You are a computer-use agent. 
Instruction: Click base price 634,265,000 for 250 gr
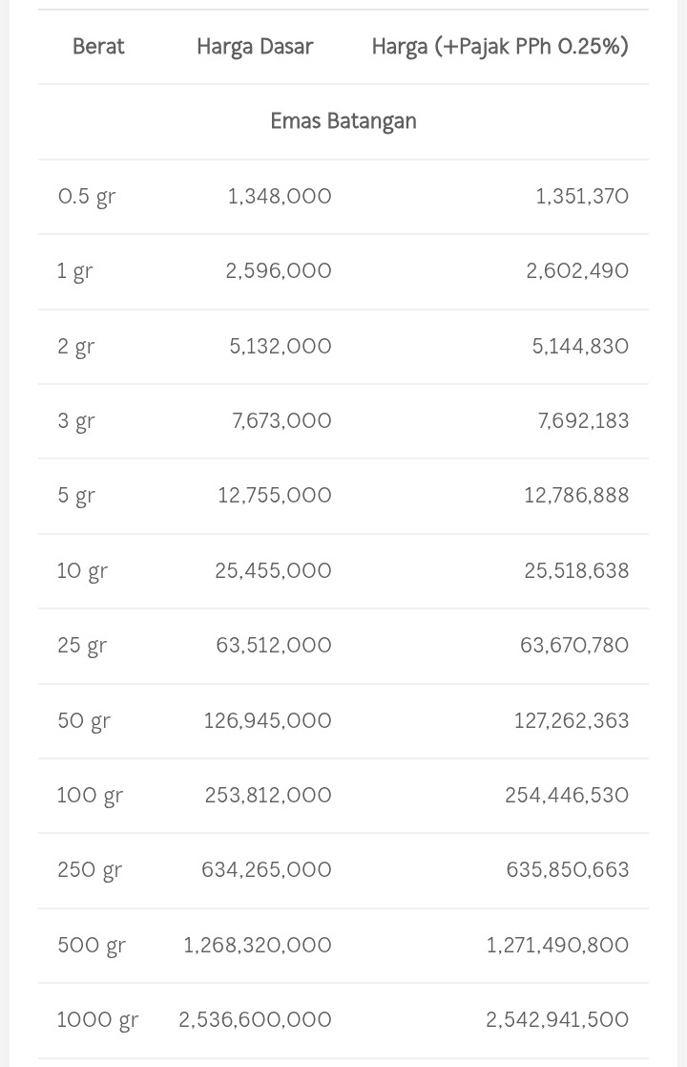[x=266, y=870]
